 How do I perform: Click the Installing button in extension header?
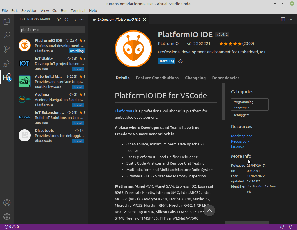[x=167, y=61]
